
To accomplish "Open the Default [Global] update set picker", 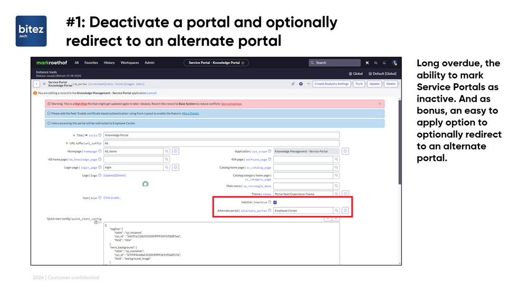I will tap(382, 74).
